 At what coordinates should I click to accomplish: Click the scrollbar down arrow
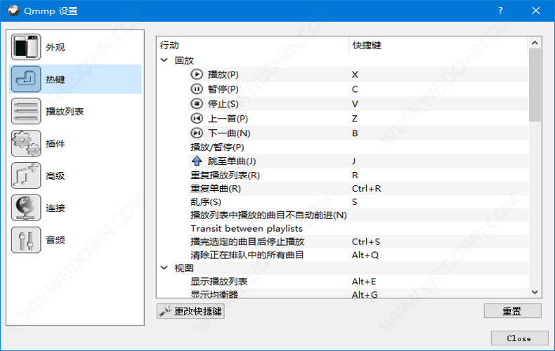[x=535, y=292]
